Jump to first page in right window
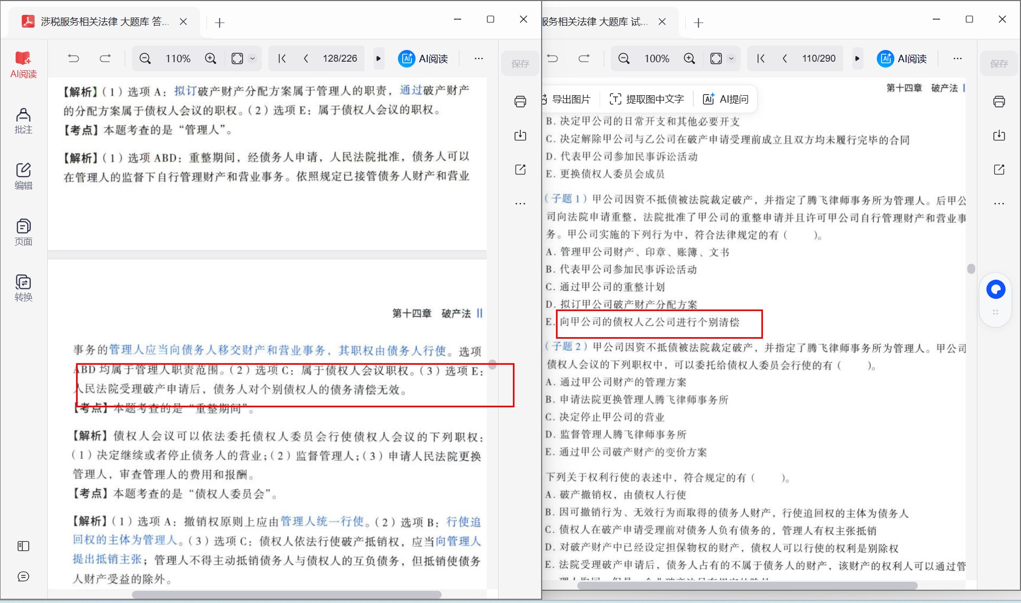The width and height of the screenshot is (1021, 603). point(761,58)
